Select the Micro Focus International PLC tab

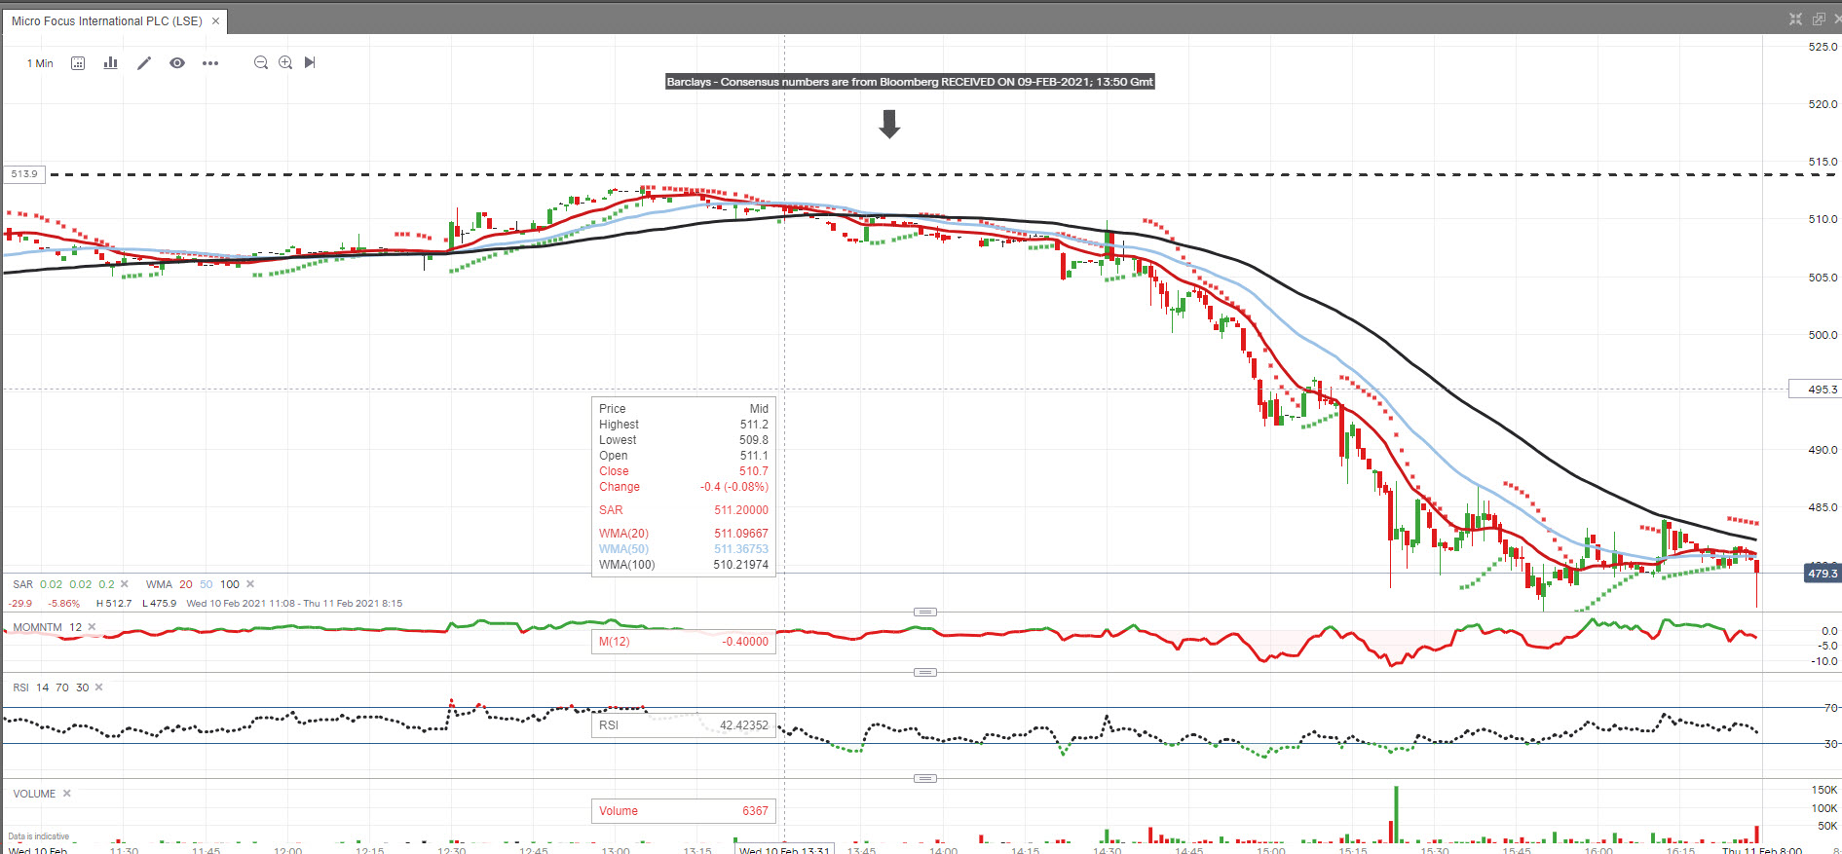107,20
